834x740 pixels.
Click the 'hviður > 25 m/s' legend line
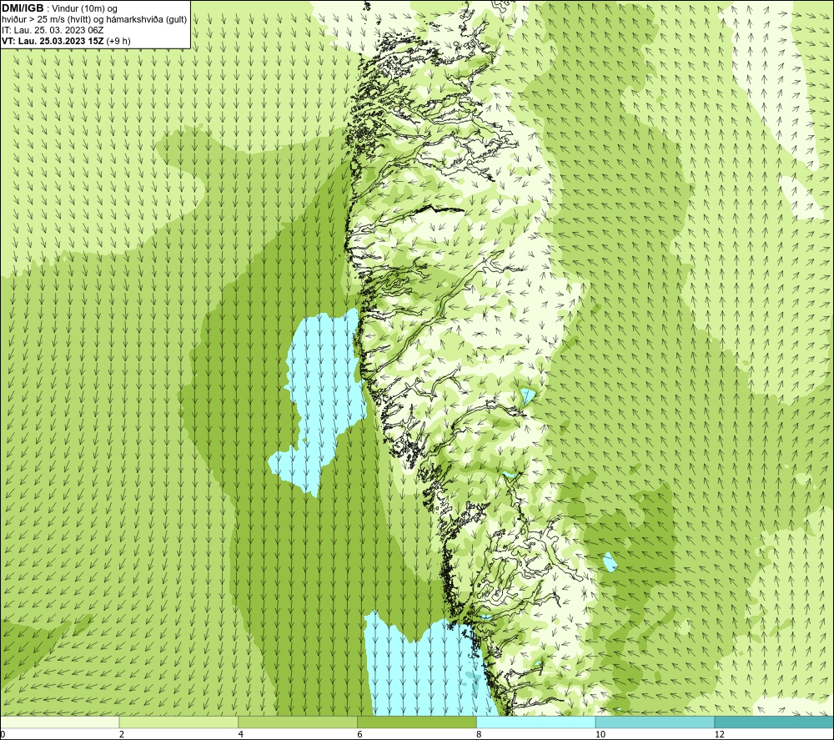pyautogui.click(x=94, y=19)
